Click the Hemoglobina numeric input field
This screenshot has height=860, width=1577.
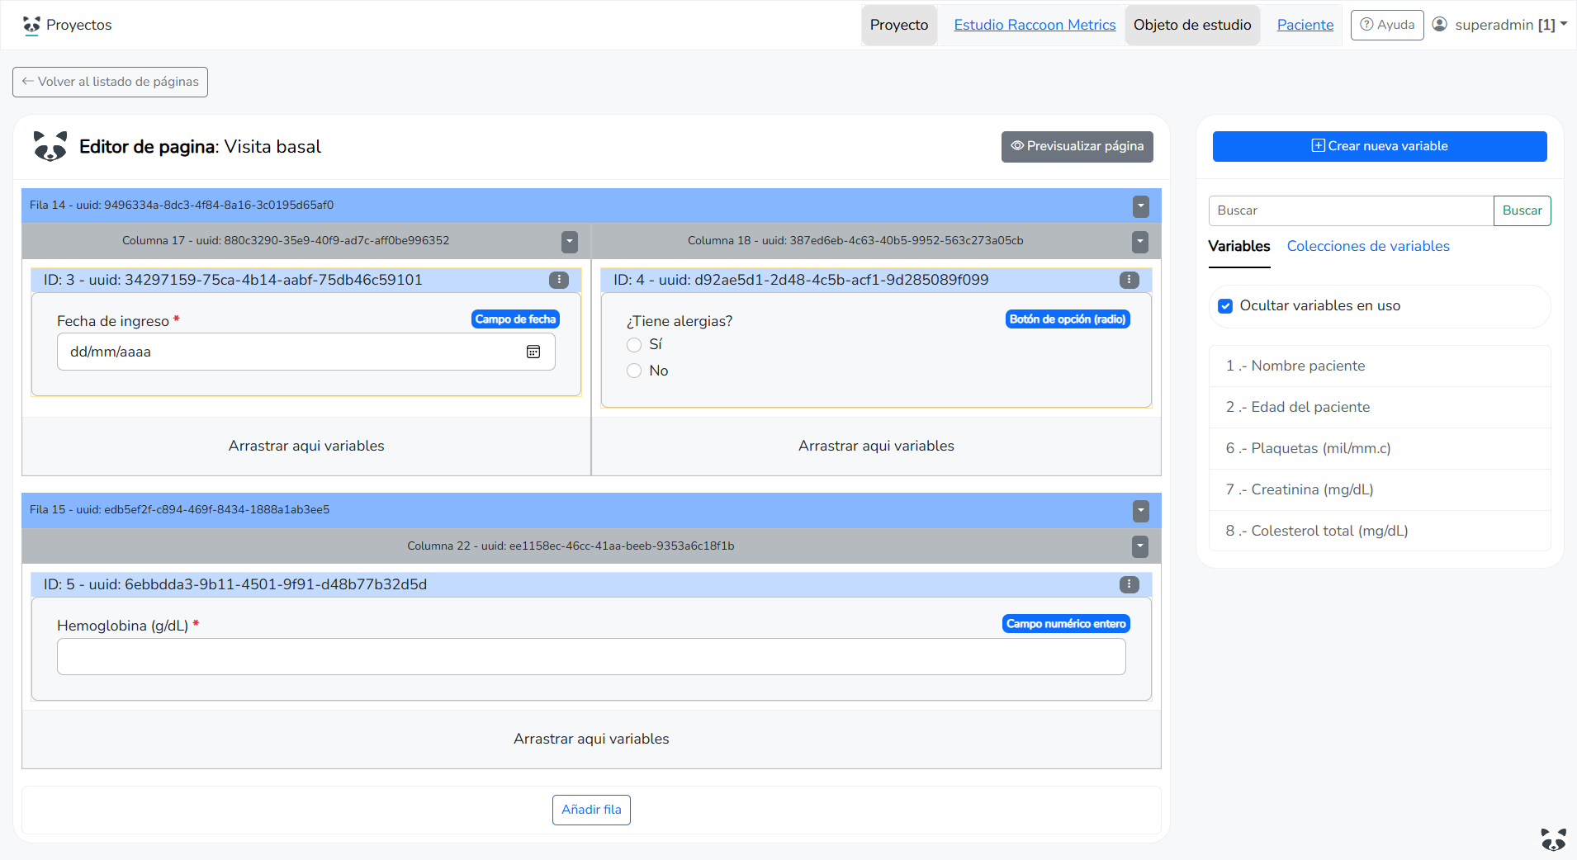click(x=591, y=656)
